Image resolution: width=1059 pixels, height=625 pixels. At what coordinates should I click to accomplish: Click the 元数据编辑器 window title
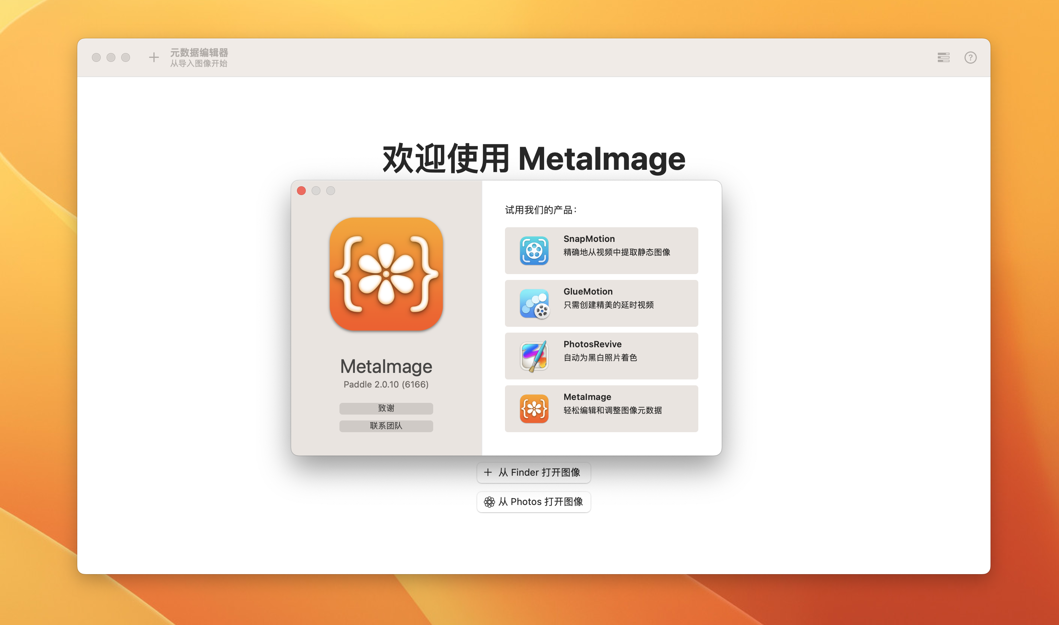pos(199,53)
